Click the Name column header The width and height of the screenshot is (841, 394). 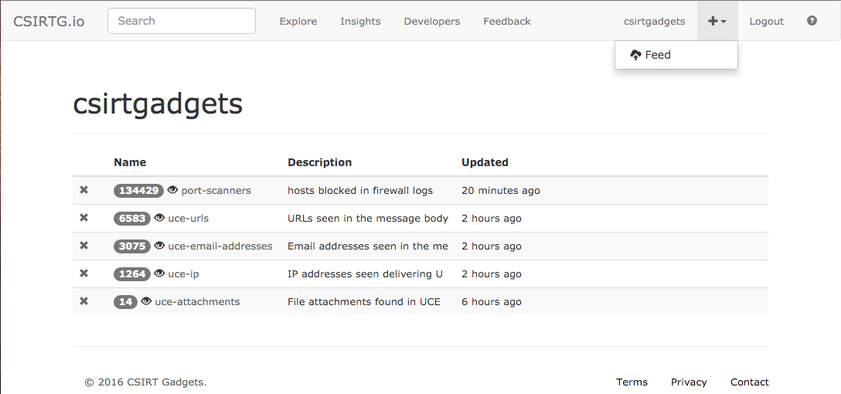coord(130,162)
